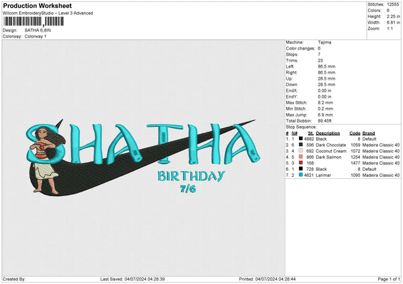Click the EndX value 0.00 in
The width and height of the screenshot is (403, 284).
324,90
